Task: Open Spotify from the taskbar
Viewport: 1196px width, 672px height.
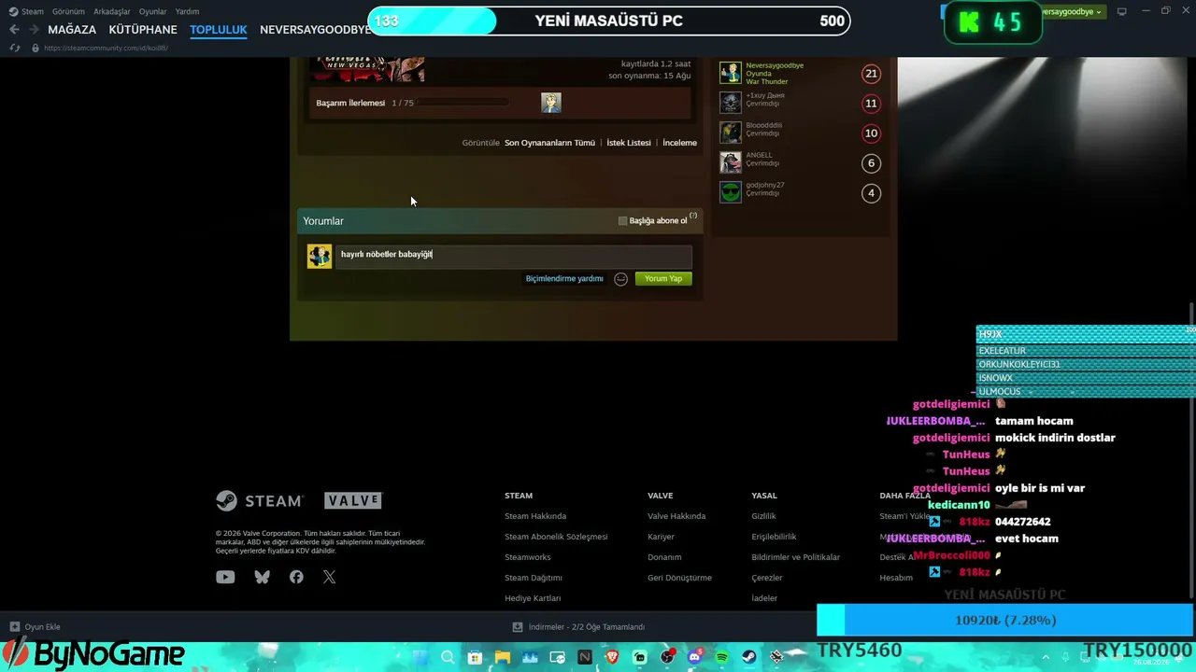Action: point(722,657)
